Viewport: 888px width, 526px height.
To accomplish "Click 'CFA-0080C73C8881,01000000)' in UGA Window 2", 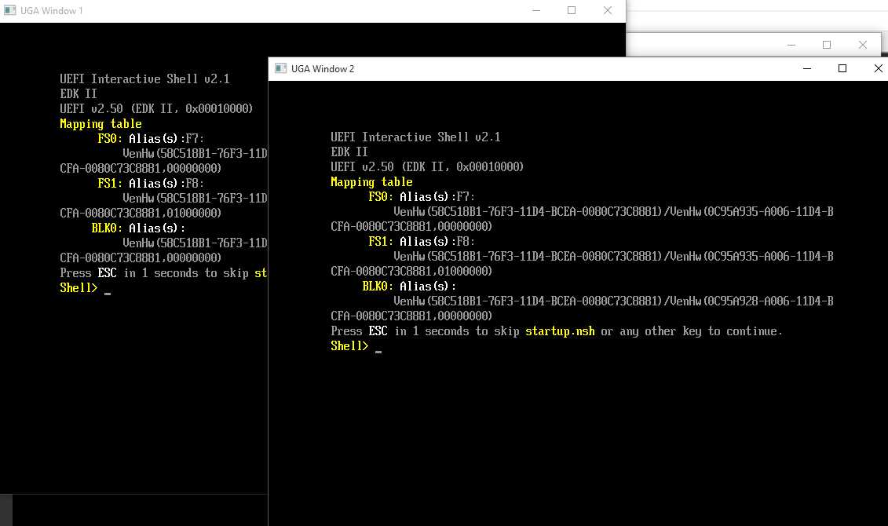I will click(x=411, y=271).
